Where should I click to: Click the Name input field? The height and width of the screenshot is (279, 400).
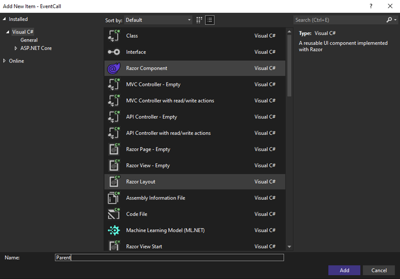click(169, 257)
